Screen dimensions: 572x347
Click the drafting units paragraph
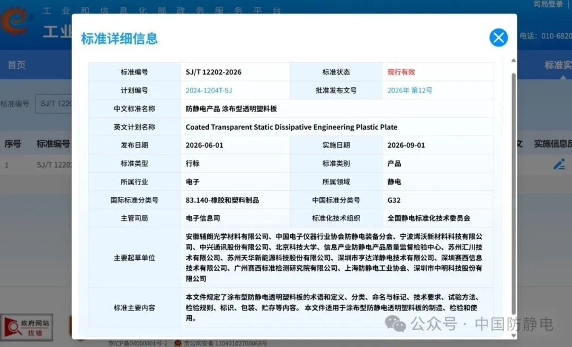(334, 258)
